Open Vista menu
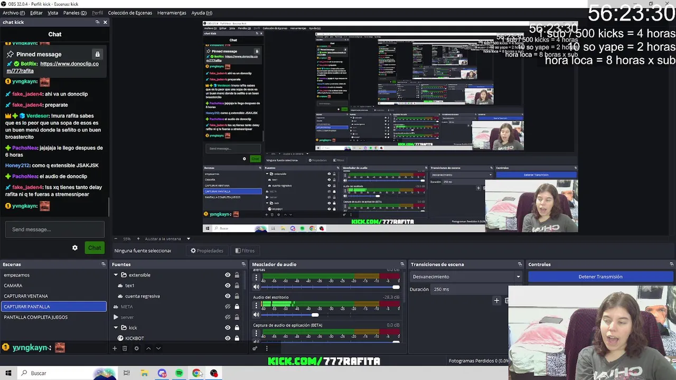 click(53, 13)
